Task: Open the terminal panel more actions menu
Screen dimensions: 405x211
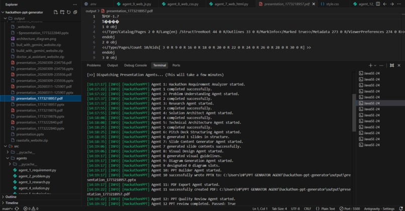Action: [x=381, y=65]
